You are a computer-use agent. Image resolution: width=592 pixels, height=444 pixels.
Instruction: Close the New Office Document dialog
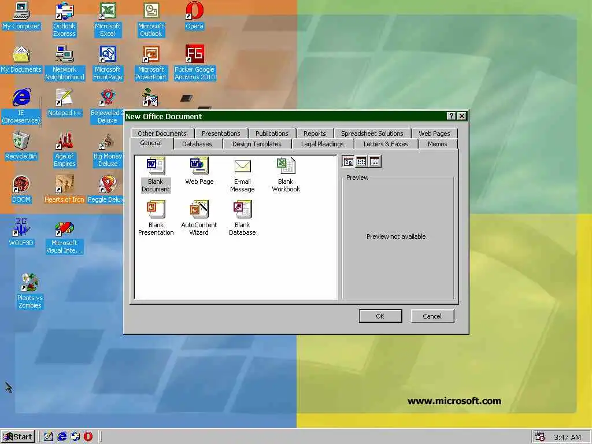[462, 116]
